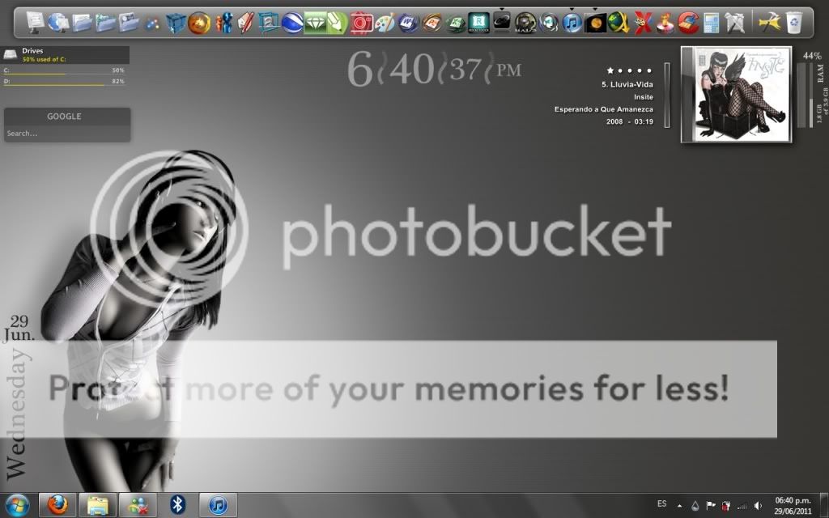
Task: Click the Google search input field
Action: pos(66,134)
